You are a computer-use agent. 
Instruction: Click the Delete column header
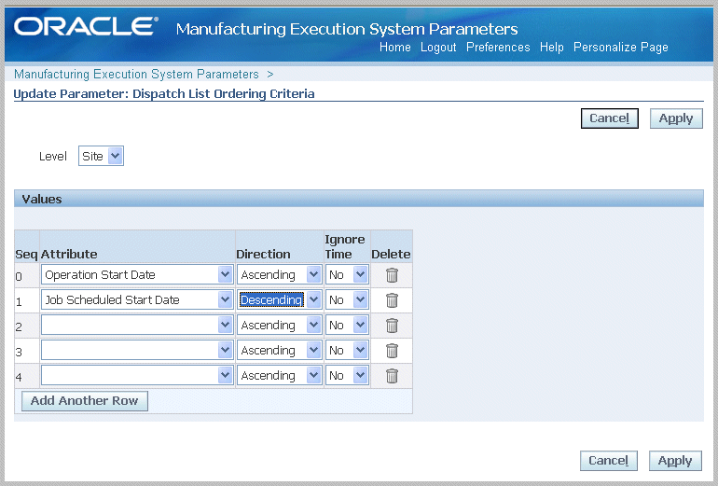391,255
